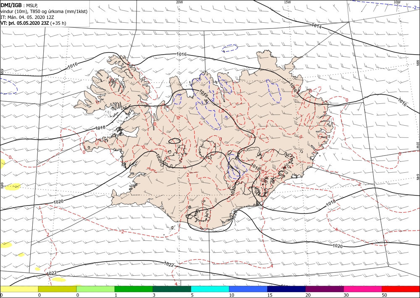Select the 'VT: þri. 05.05.2020 23Z (+35 h)' line
Viewport: 420px width, 298px height.
tap(33, 23)
